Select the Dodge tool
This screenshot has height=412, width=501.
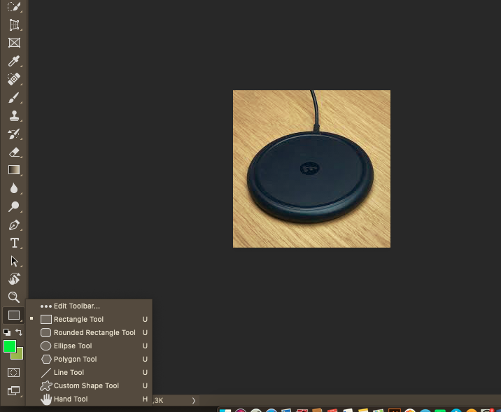click(14, 206)
